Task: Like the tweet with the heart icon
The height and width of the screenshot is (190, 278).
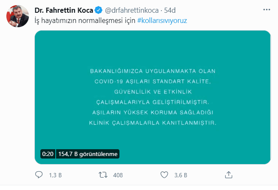Action: [165, 174]
